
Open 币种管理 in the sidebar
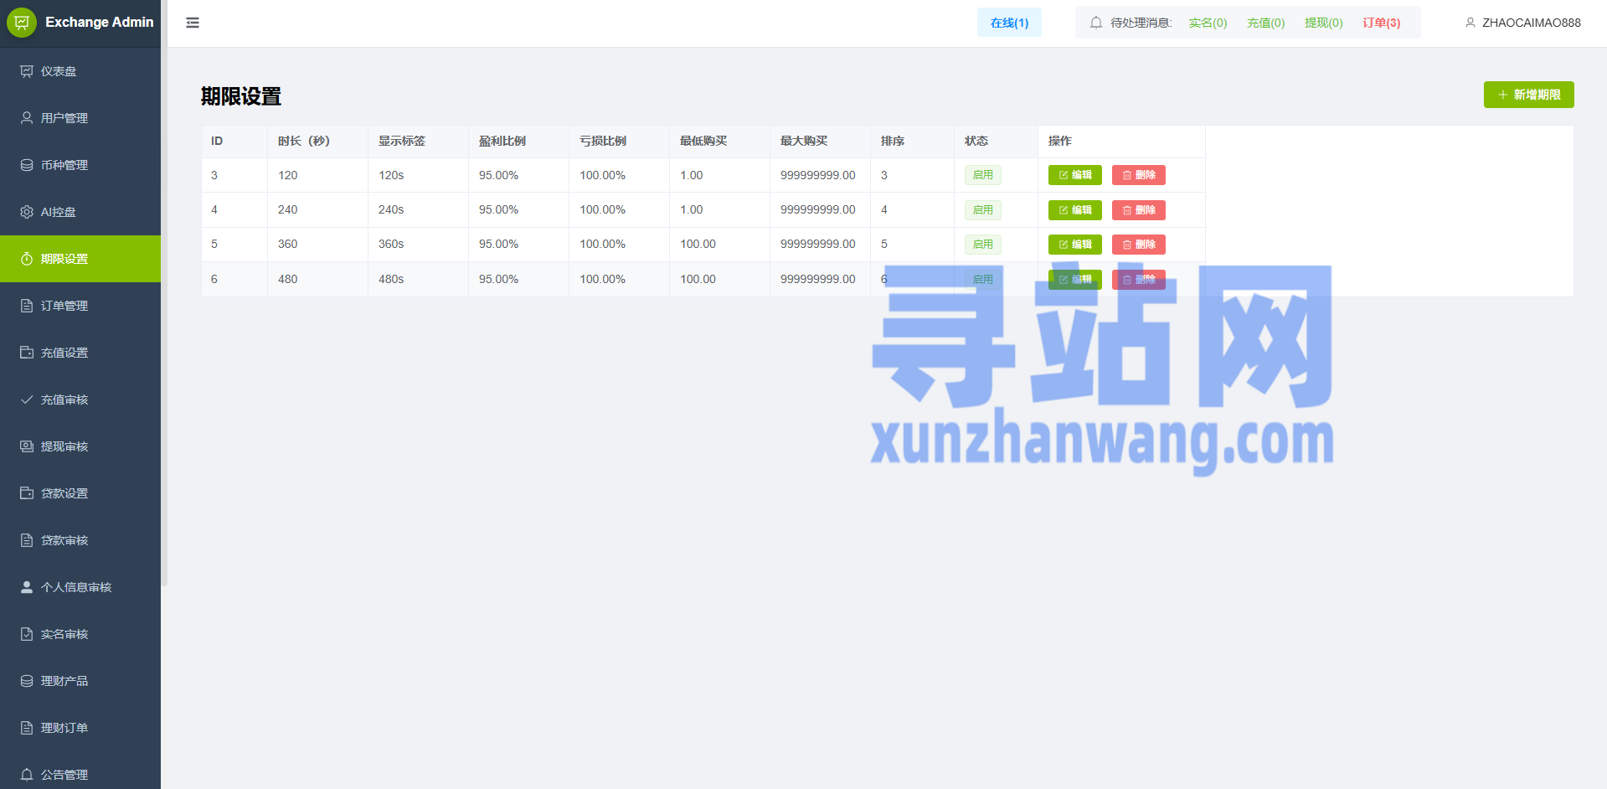(x=64, y=165)
